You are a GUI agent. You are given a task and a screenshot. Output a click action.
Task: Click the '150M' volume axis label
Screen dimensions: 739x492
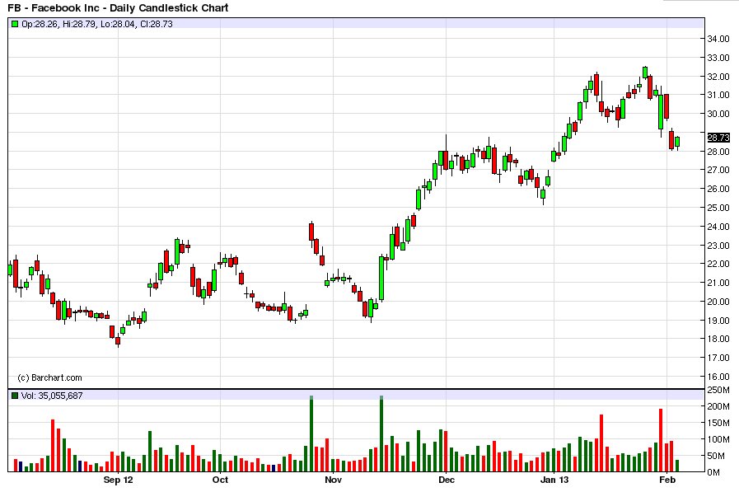(x=718, y=424)
